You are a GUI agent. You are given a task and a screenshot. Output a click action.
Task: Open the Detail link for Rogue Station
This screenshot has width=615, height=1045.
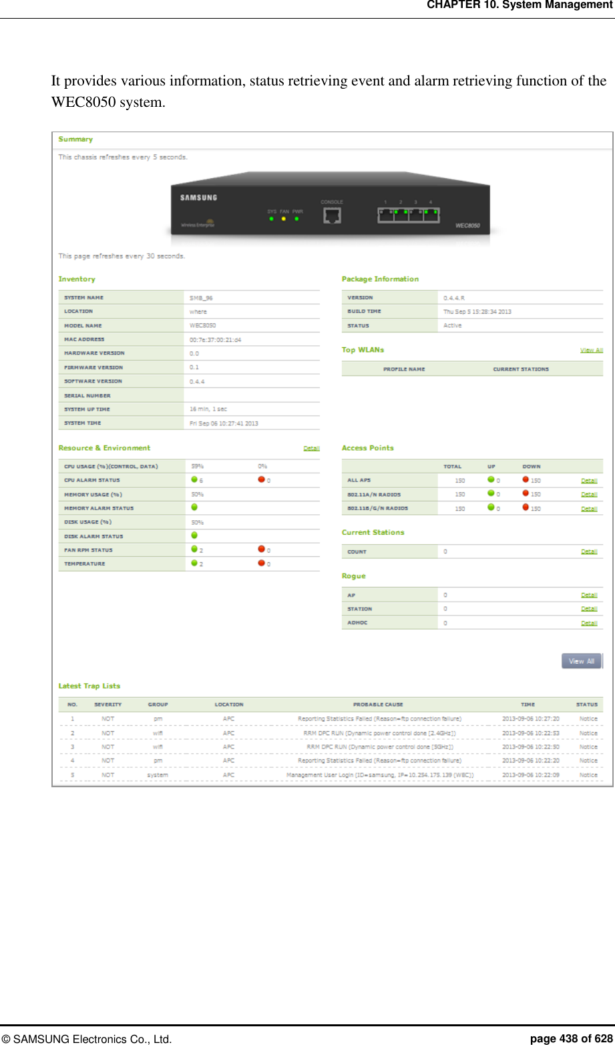(x=589, y=609)
